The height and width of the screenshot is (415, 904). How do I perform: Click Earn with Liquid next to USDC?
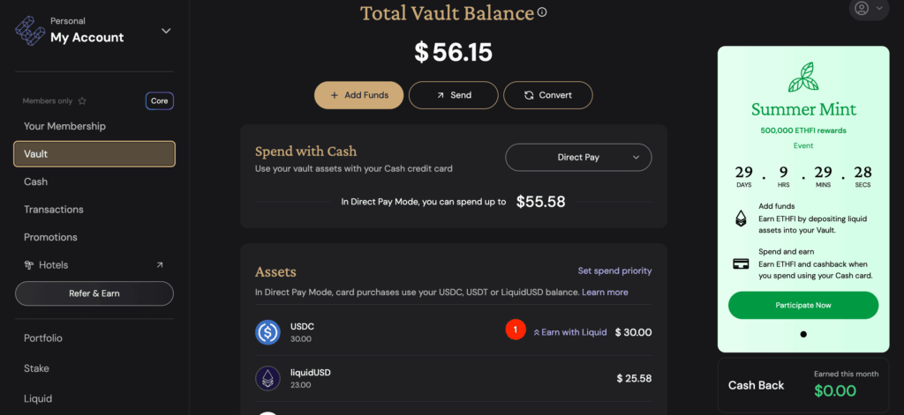(x=569, y=332)
